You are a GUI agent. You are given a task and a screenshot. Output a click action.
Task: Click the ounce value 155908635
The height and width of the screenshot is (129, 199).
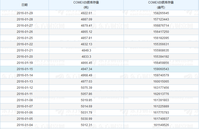tap(161, 50)
